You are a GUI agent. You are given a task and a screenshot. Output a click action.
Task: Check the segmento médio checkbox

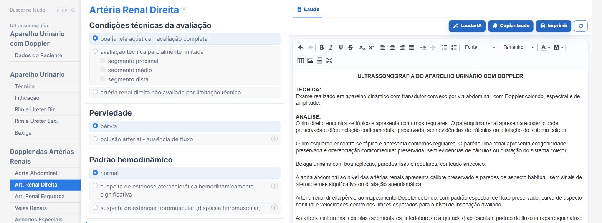(x=103, y=70)
